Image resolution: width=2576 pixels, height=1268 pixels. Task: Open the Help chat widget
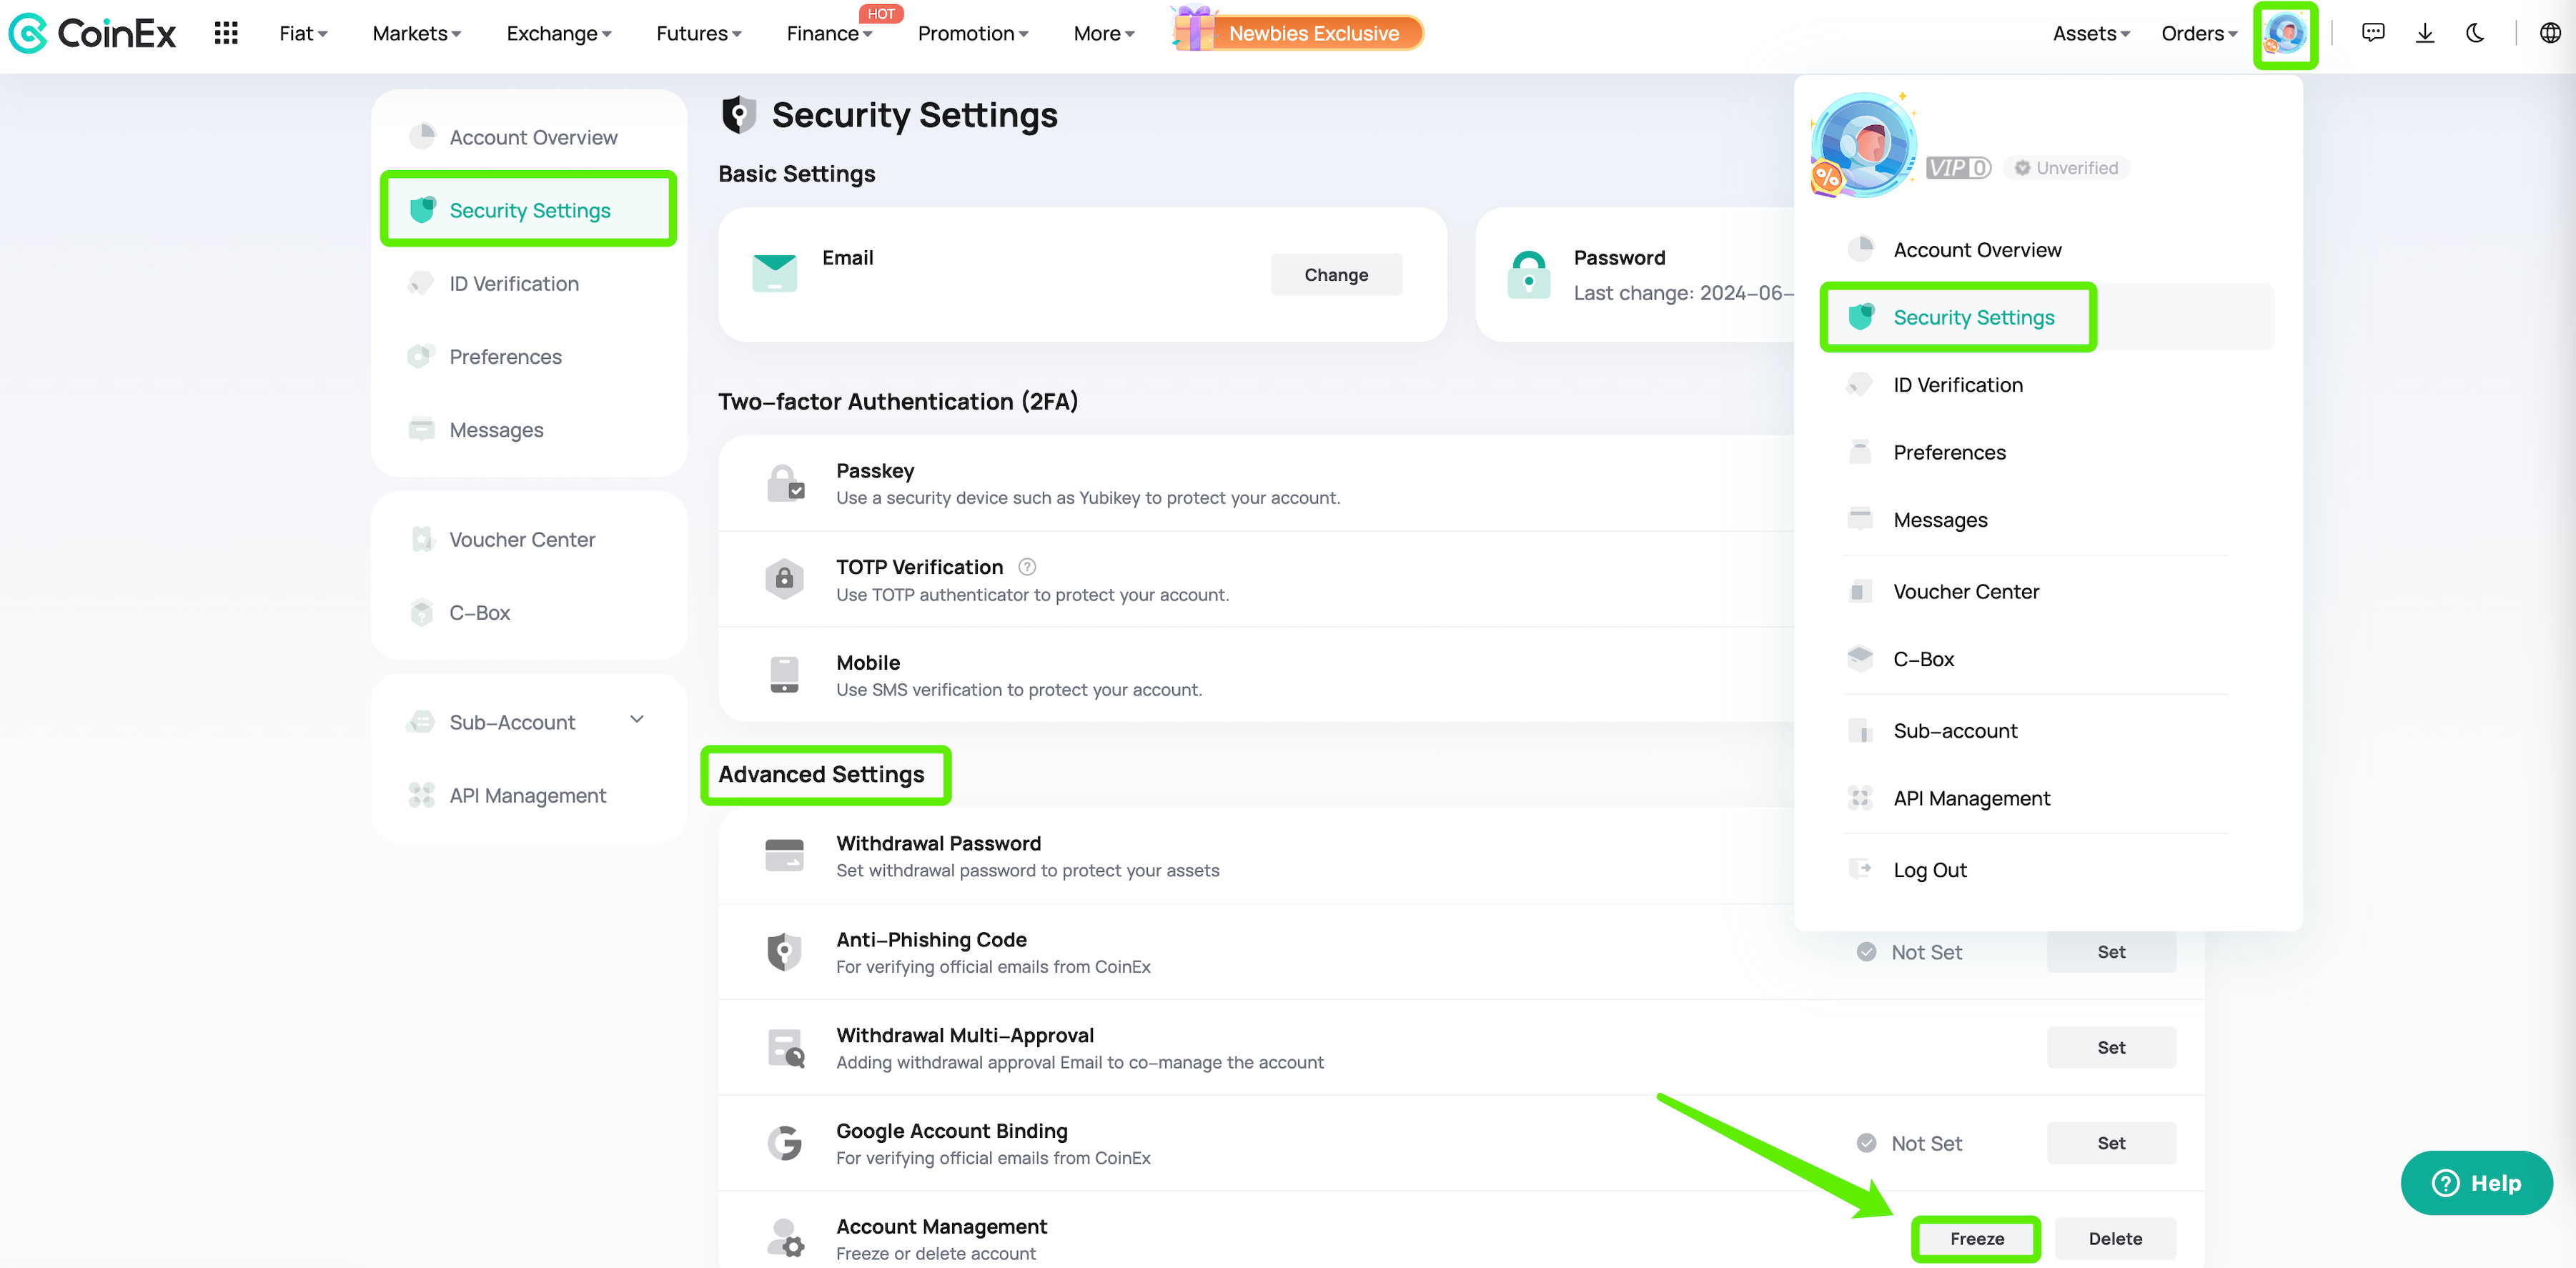(2476, 1183)
